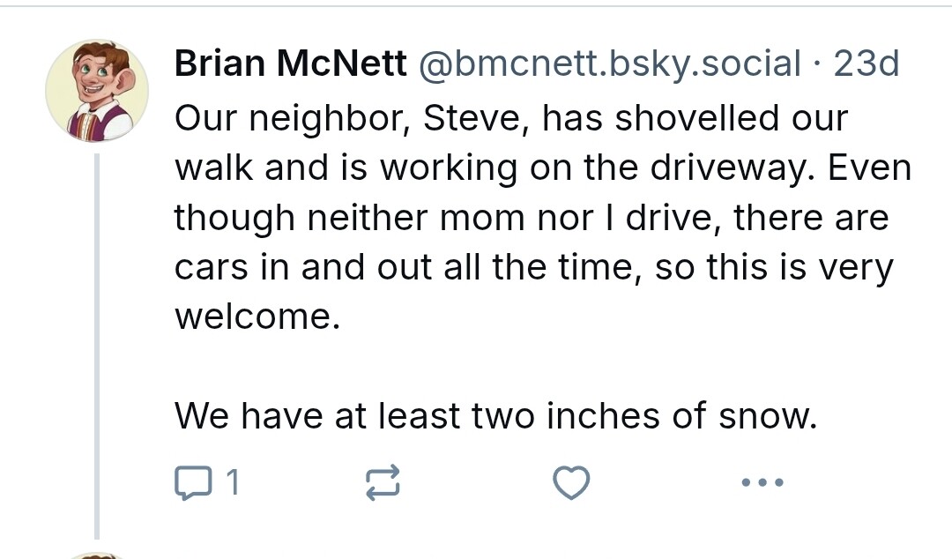Open the Brian McNett display name
The height and width of the screenshot is (559, 952).
(290, 63)
